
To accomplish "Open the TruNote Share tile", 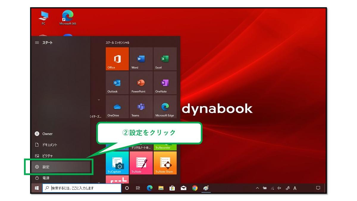I will [x=165, y=163].
